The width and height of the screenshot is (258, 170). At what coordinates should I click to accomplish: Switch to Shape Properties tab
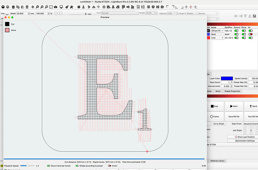[232, 91]
